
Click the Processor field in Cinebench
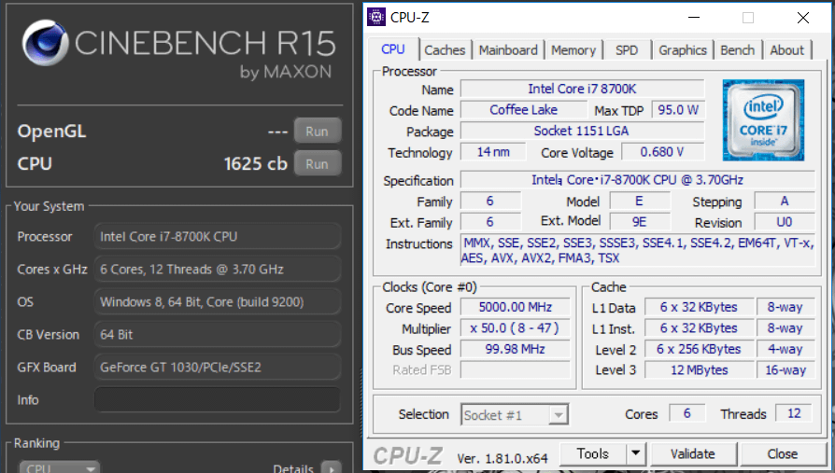tap(218, 236)
